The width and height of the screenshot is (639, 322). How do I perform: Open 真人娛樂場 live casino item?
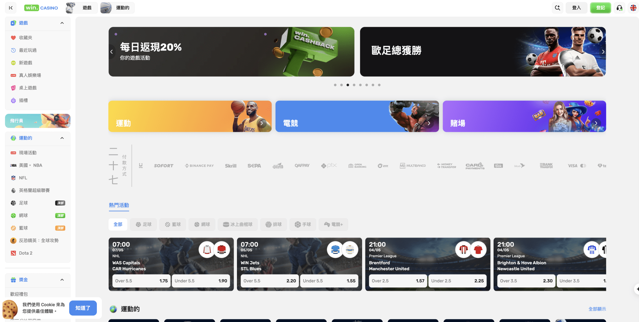pos(30,75)
